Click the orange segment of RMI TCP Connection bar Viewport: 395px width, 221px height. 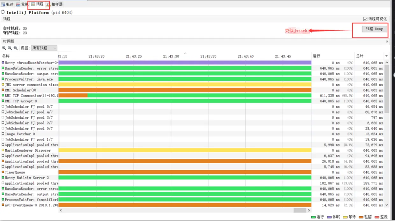click(x=73, y=96)
